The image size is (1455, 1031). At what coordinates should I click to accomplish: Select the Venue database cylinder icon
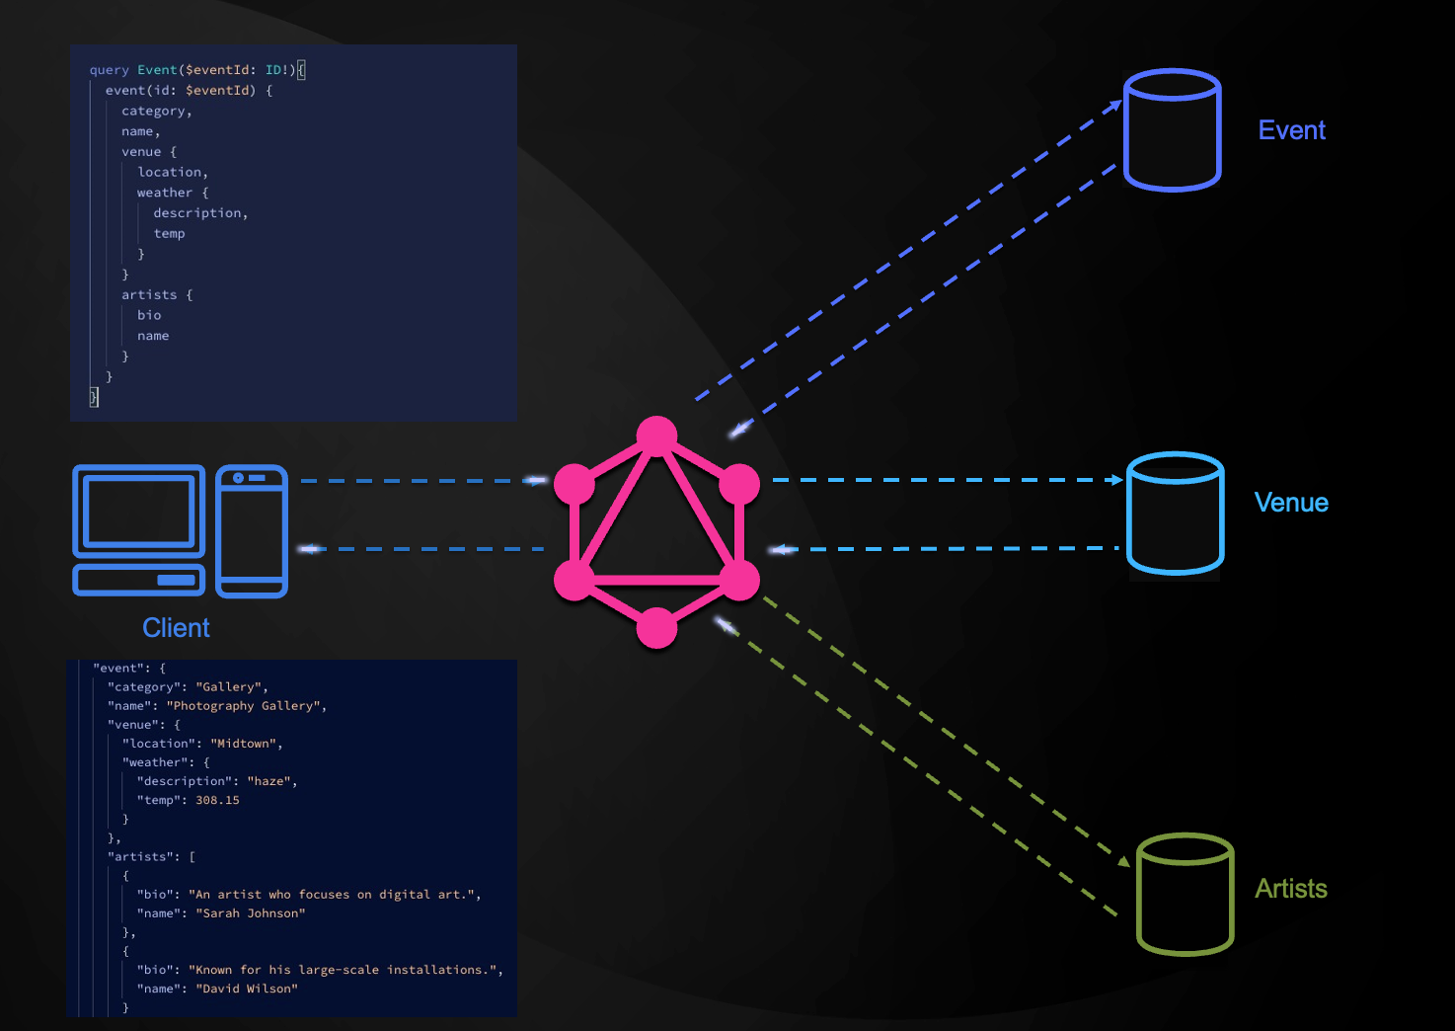click(1174, 514)
